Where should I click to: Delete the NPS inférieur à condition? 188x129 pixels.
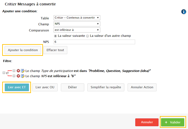18,76
